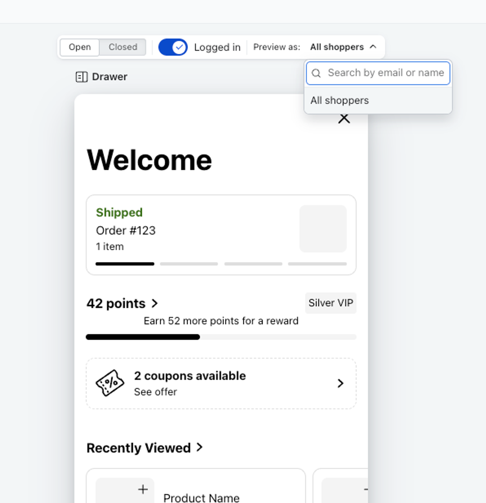Click plus icon on Product Name card
486x503 pixels.
[143, 489]
